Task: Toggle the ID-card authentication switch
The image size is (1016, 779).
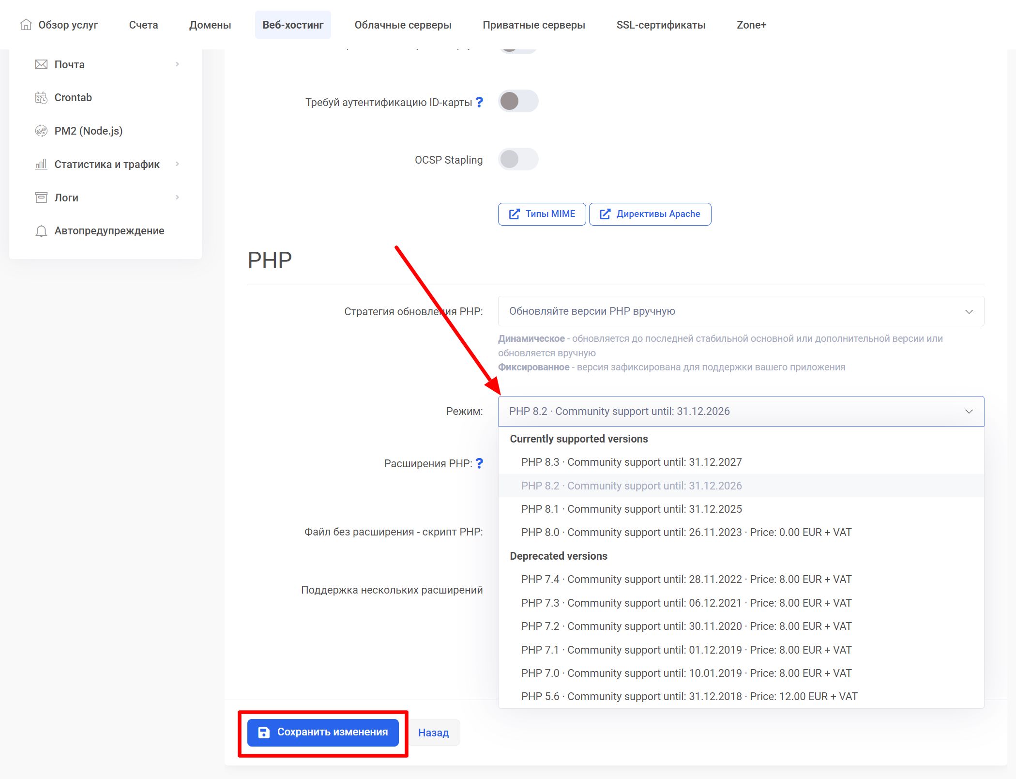Action: coord(518,101)
